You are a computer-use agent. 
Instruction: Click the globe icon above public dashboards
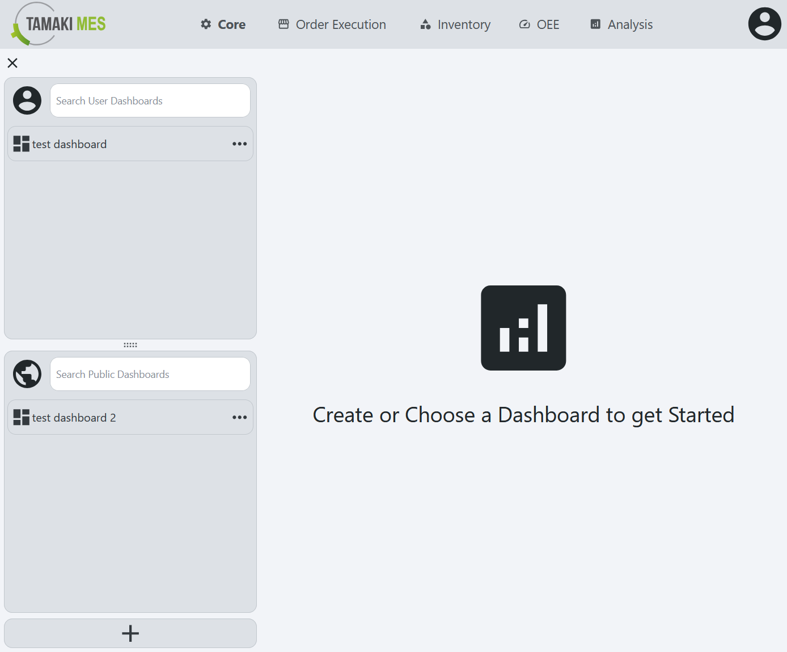pos(27,373)
